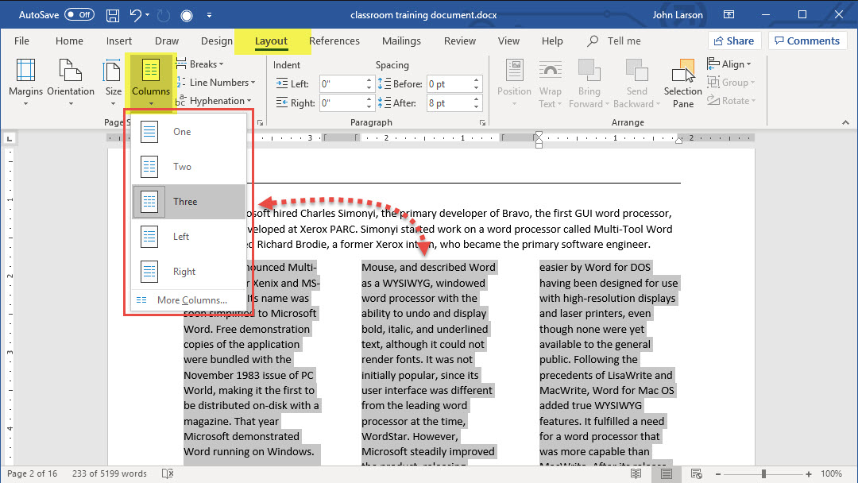The width and height of the screenshot is (858, 483).
Task: Click the Share button
Action: click(733, 41)
